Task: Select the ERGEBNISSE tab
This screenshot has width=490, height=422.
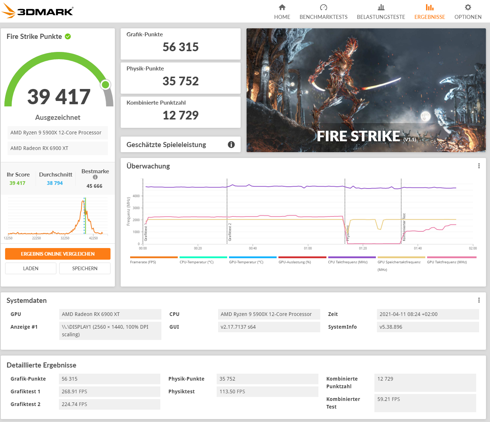Action: pyautogui.click(x=430, y=12)
